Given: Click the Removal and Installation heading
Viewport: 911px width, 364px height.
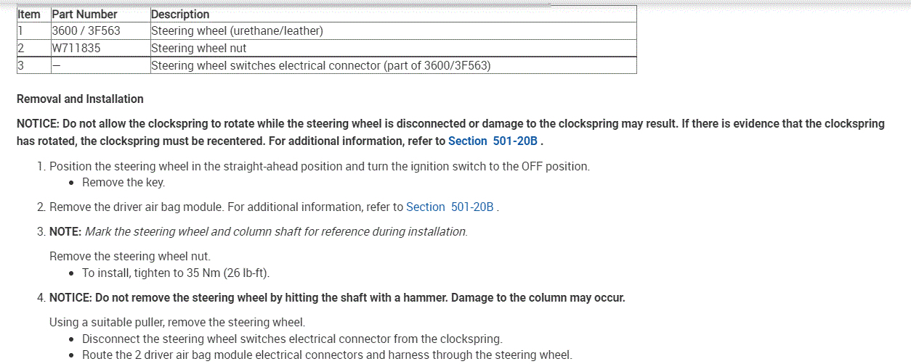Looking at the screenshot, I should pos(80,99).
